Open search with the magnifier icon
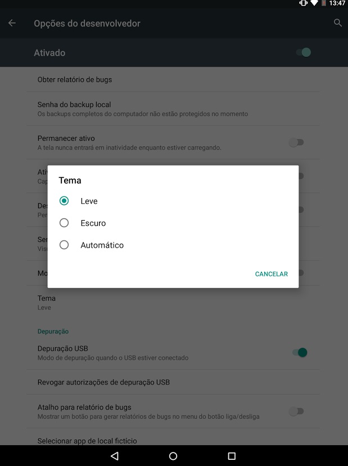The width and height of the screenshot is (348, 466). coord(338,23)
